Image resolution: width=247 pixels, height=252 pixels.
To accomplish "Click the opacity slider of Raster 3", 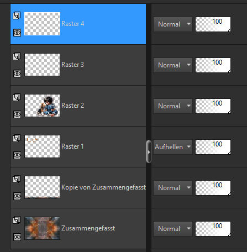I will 213,65.
